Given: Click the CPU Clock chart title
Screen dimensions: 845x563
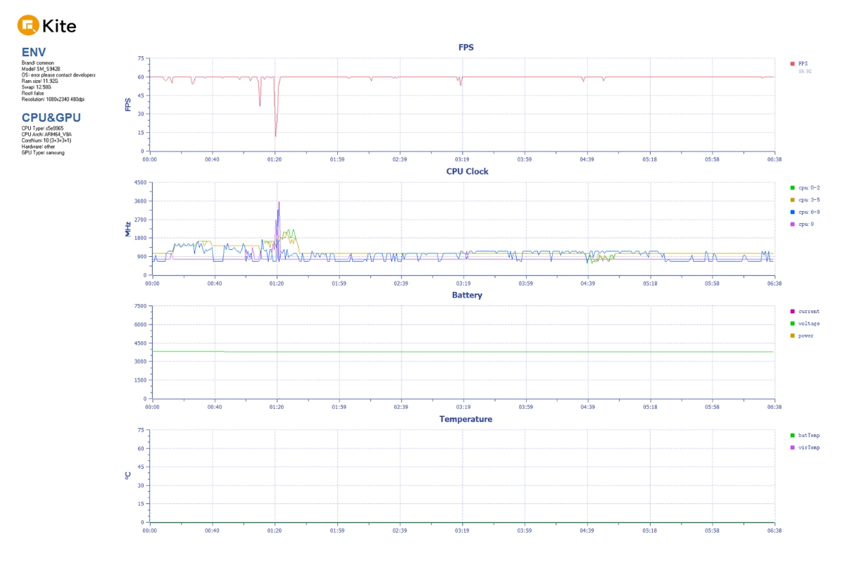Looking at the screenshot, I should (467, 171).
